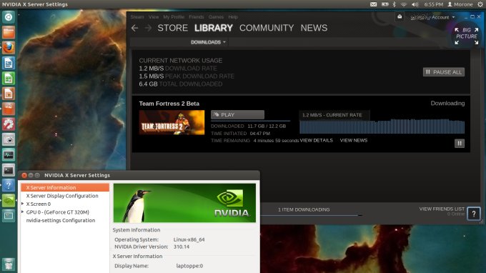Click the 1 ITEM DOWNLOADING status

(304, 210)
